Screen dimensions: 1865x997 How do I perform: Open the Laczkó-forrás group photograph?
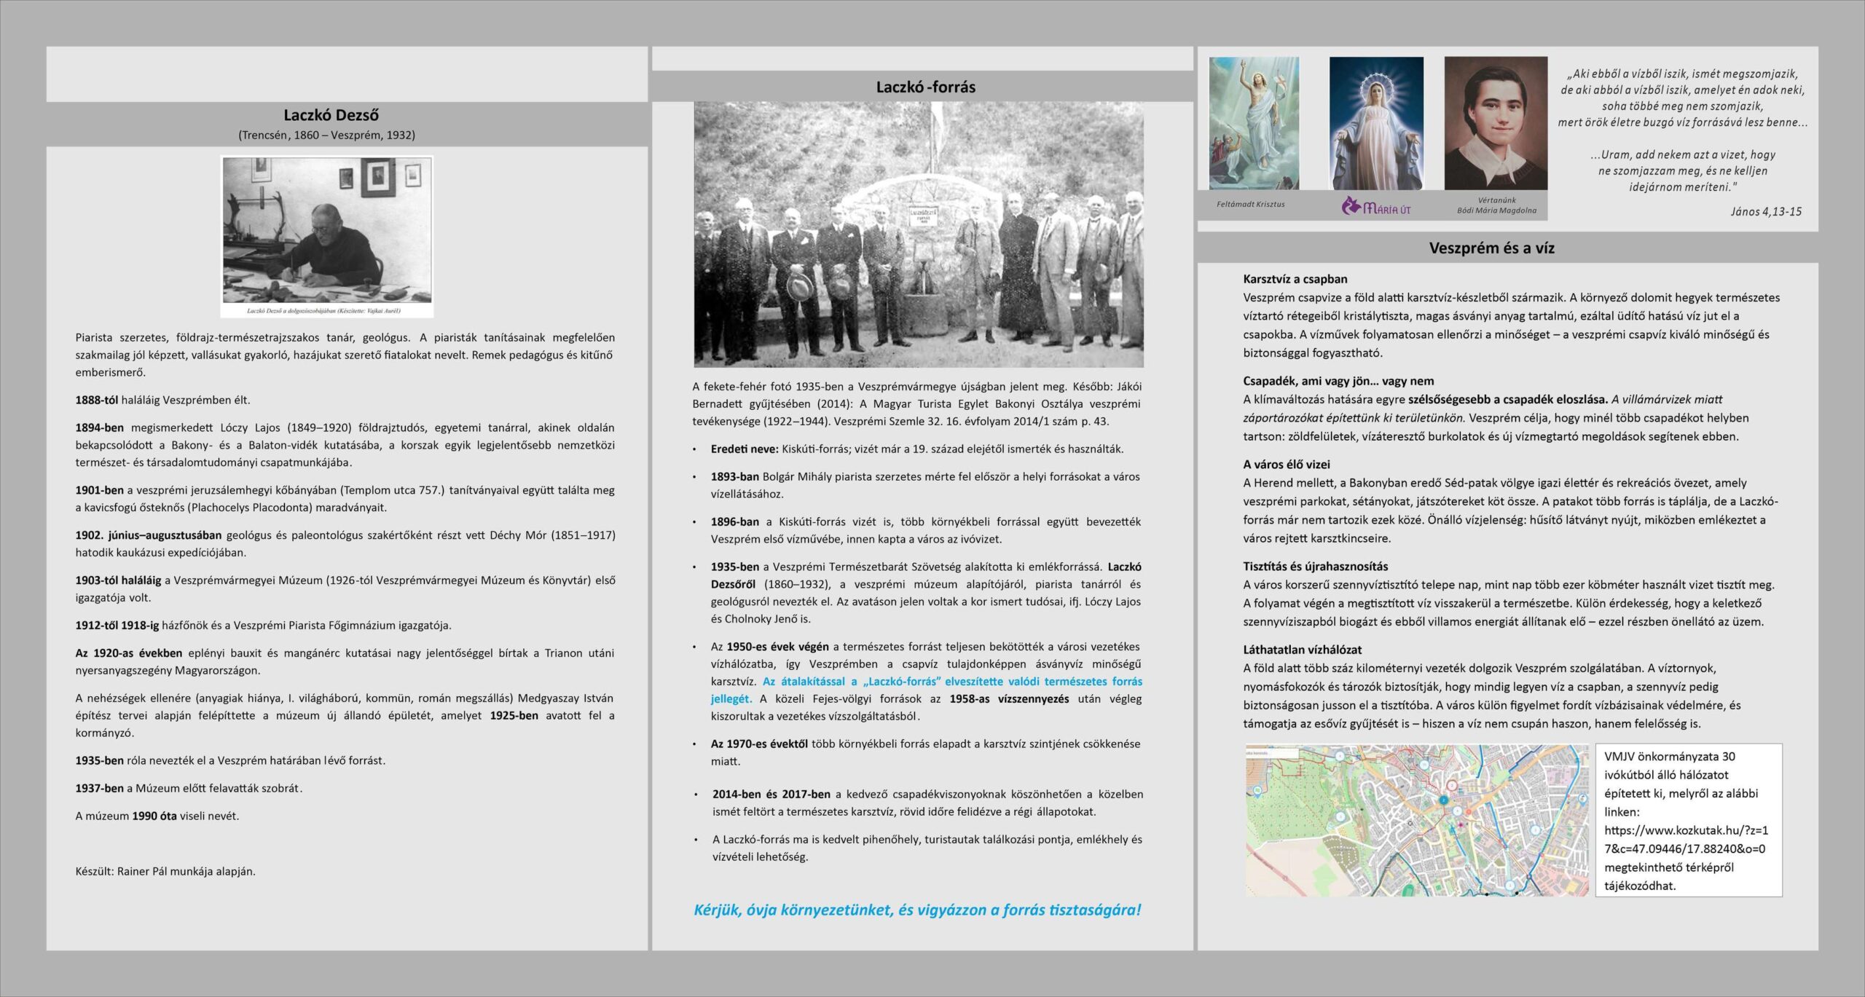(918, 235)
